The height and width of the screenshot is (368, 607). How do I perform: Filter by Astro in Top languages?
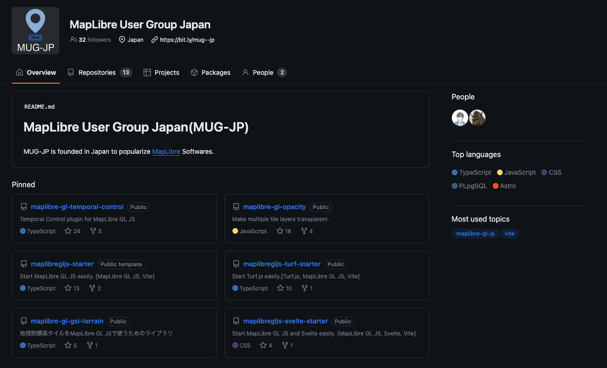click(x=504, y=186)
